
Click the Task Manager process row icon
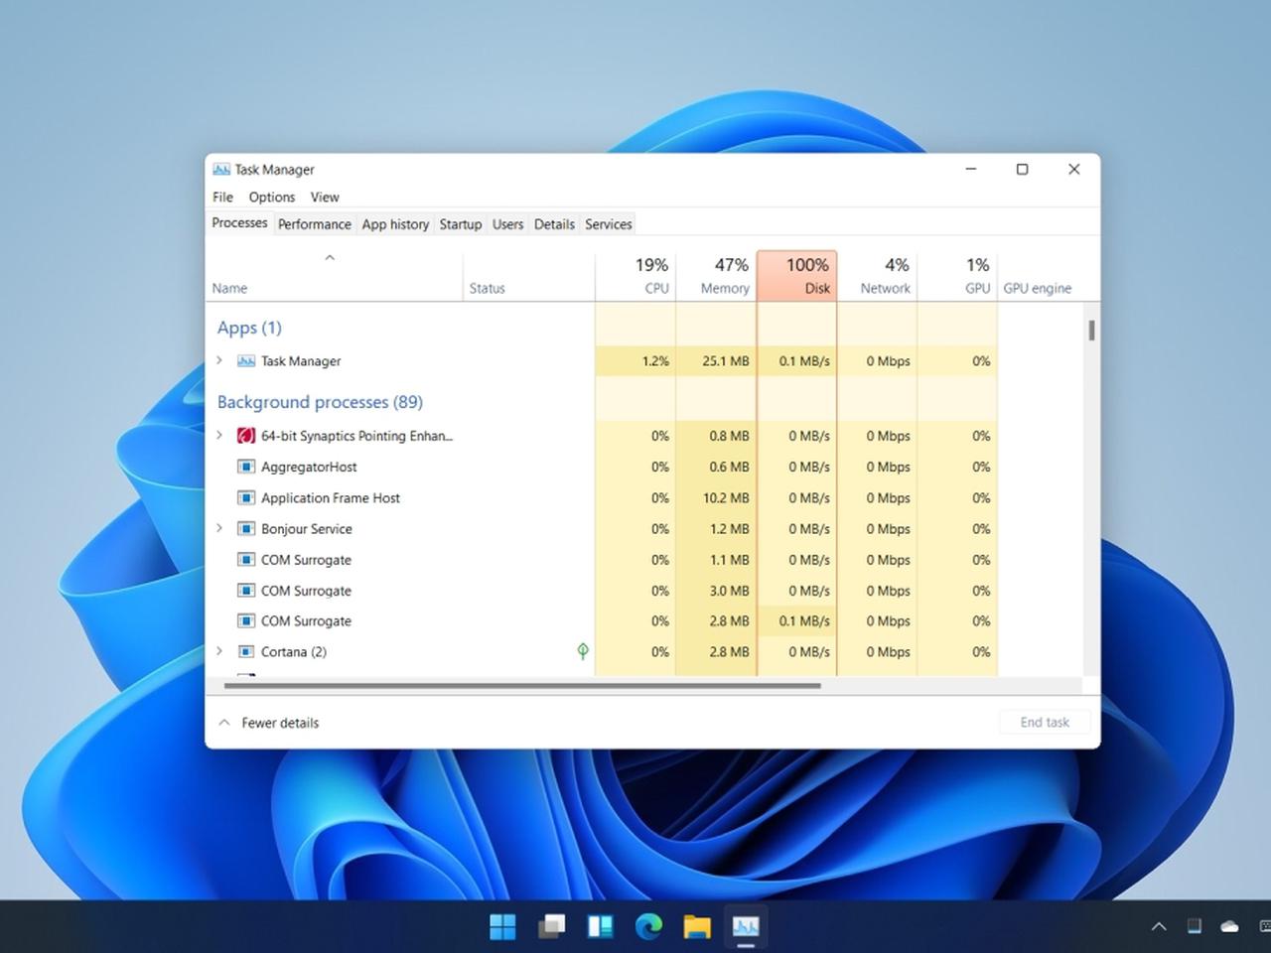(246, 360)
